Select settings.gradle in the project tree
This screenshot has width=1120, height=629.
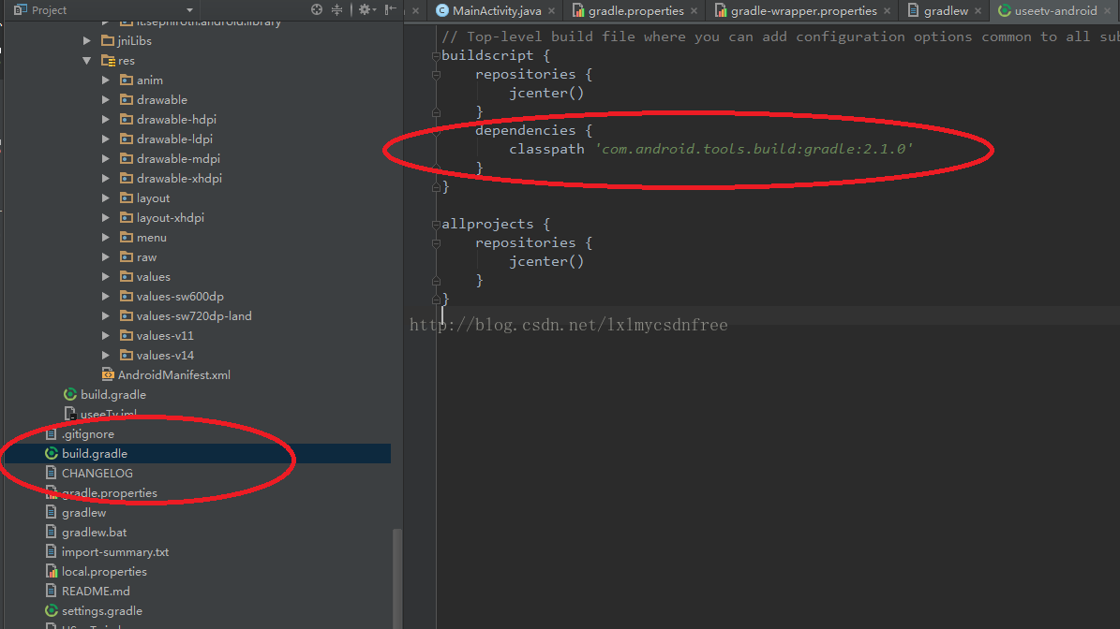pyautogui.click(x=102, y=610)
